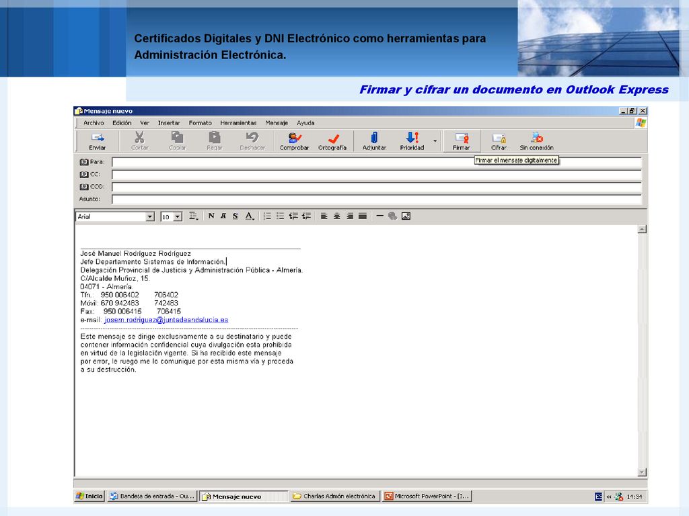Run the Ortografía spell check
Viewport: 689px width, 516px height.
332,141
